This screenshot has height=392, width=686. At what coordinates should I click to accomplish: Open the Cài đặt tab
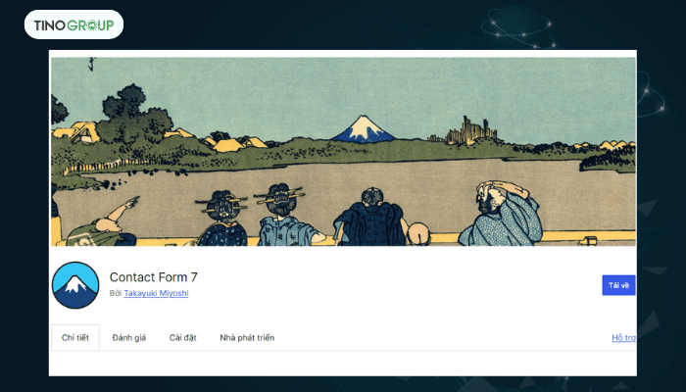pos(183,338)
